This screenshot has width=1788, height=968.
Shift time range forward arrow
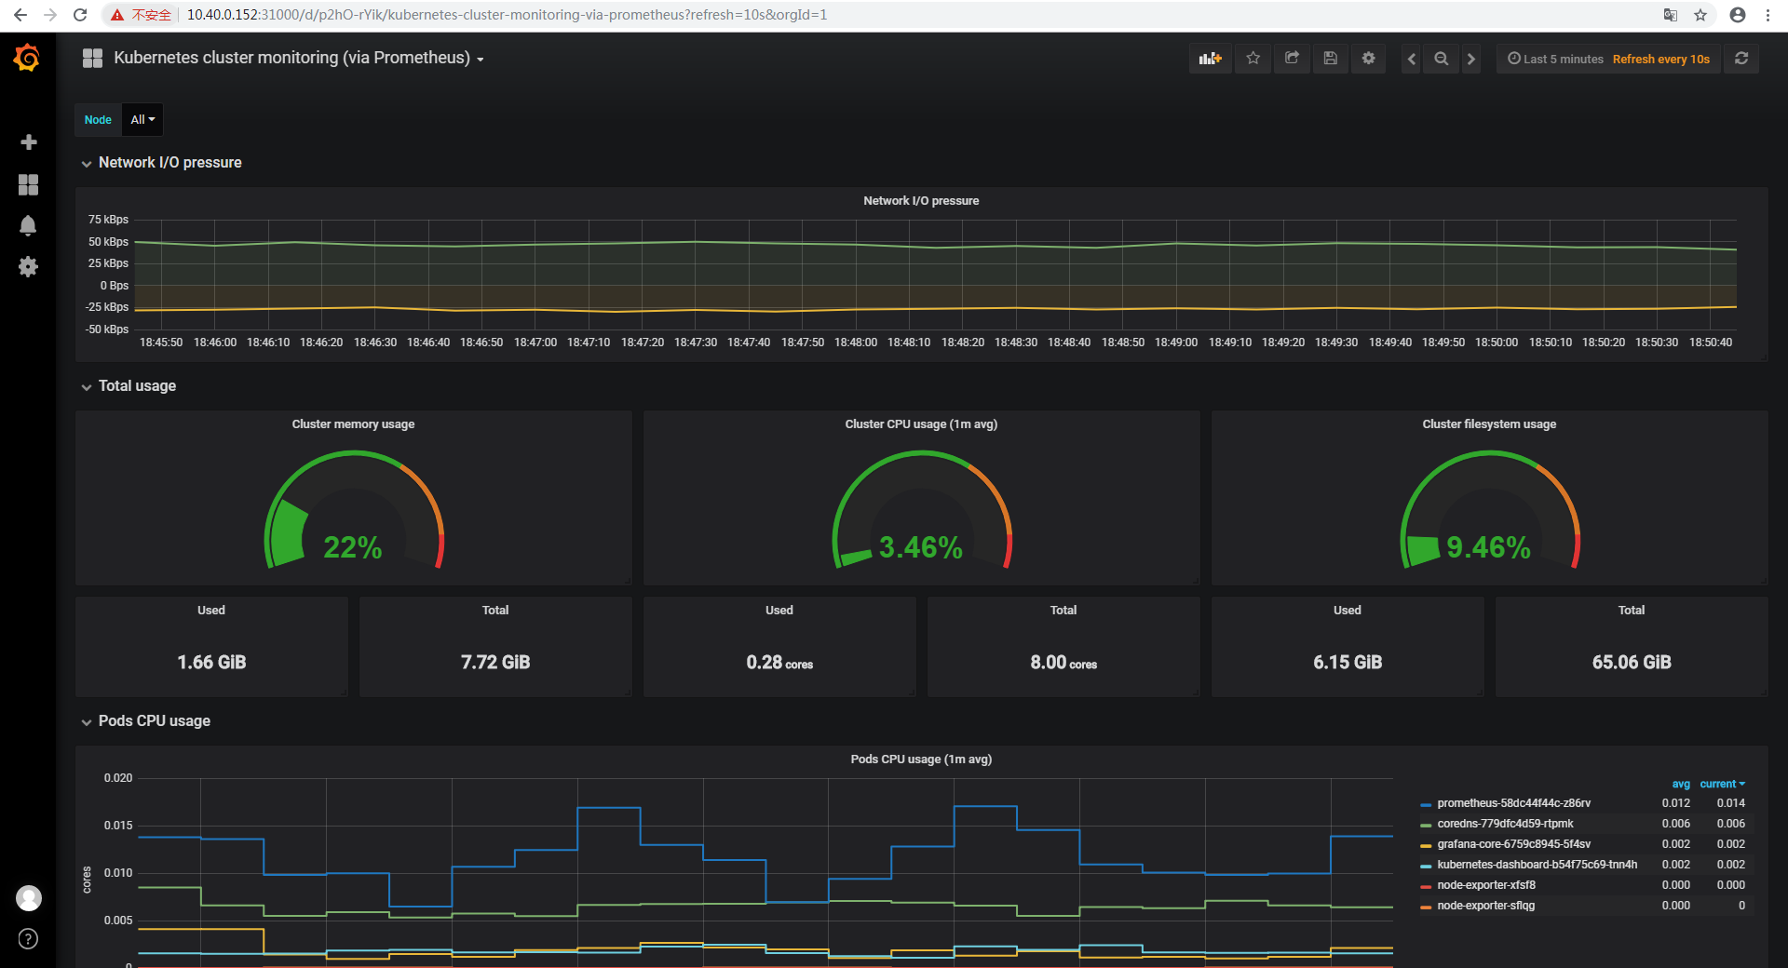click(1471, 59)
